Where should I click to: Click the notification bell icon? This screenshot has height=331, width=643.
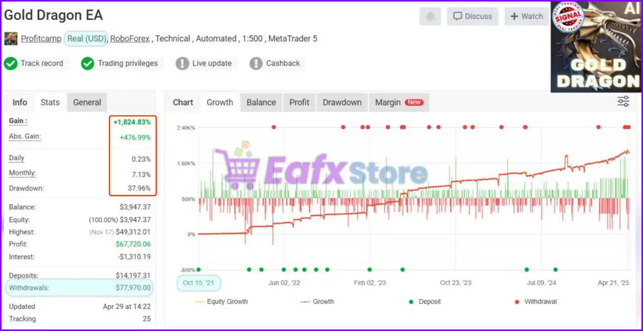[431, 16]
